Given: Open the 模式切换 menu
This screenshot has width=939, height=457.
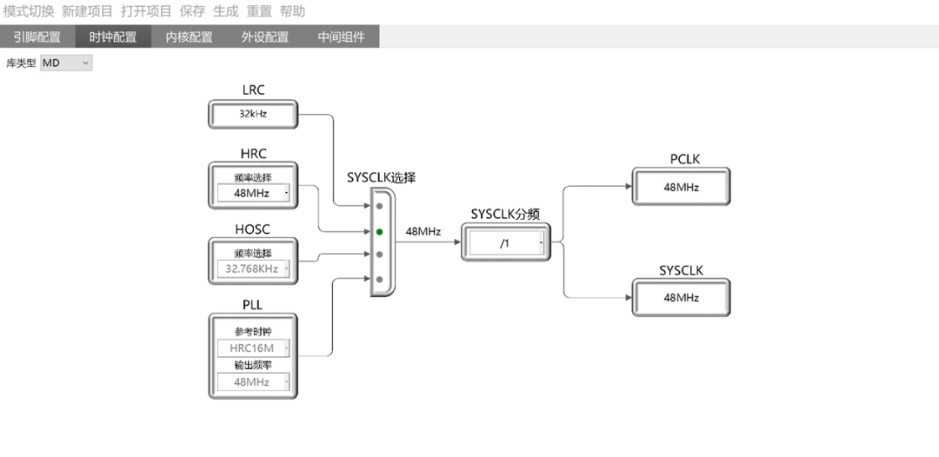Looking at the screenshot, I should coord(28,10).
